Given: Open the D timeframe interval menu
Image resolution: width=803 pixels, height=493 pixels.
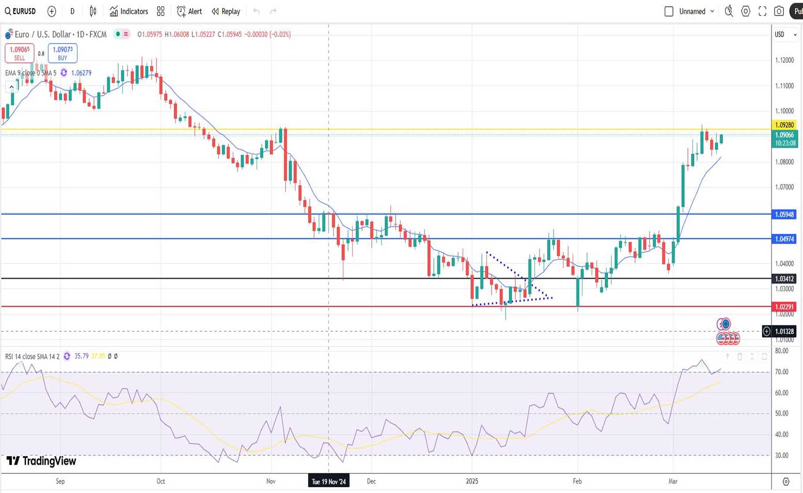Looking at the screenshot, I should click(72, 11).
